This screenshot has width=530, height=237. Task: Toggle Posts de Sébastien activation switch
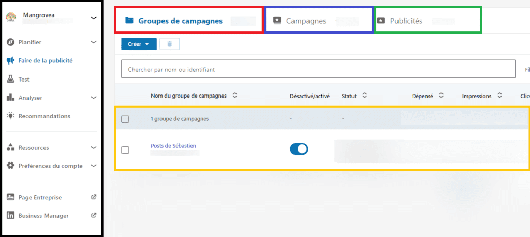click(x=299, y=149)
